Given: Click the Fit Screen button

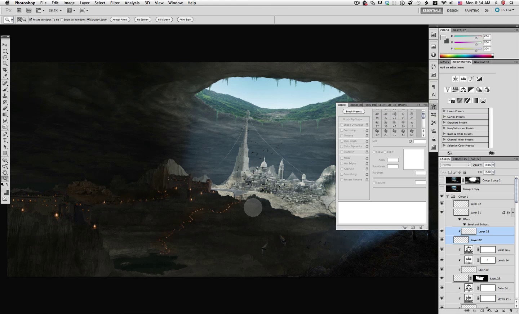Looking at the screenshot, I should [143, 19].
